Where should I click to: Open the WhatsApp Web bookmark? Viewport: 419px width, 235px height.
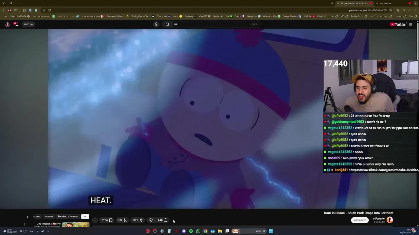[x=272, y=16]
